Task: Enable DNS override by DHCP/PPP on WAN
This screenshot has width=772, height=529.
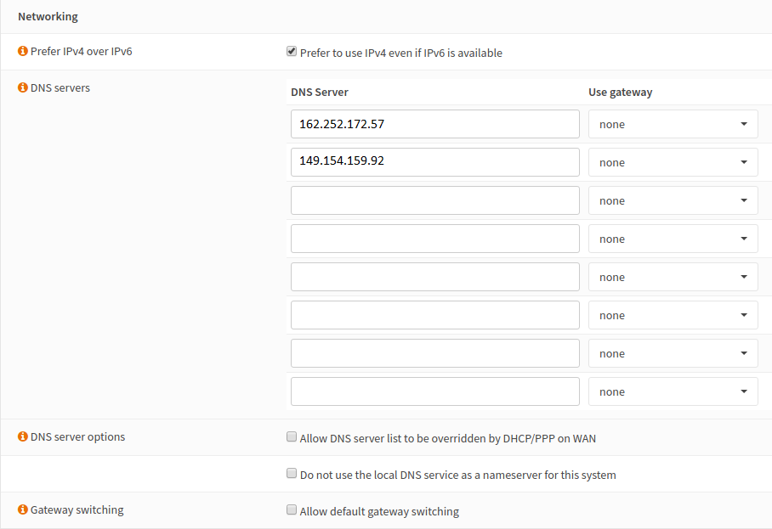Action: click(x=292, y=438)
